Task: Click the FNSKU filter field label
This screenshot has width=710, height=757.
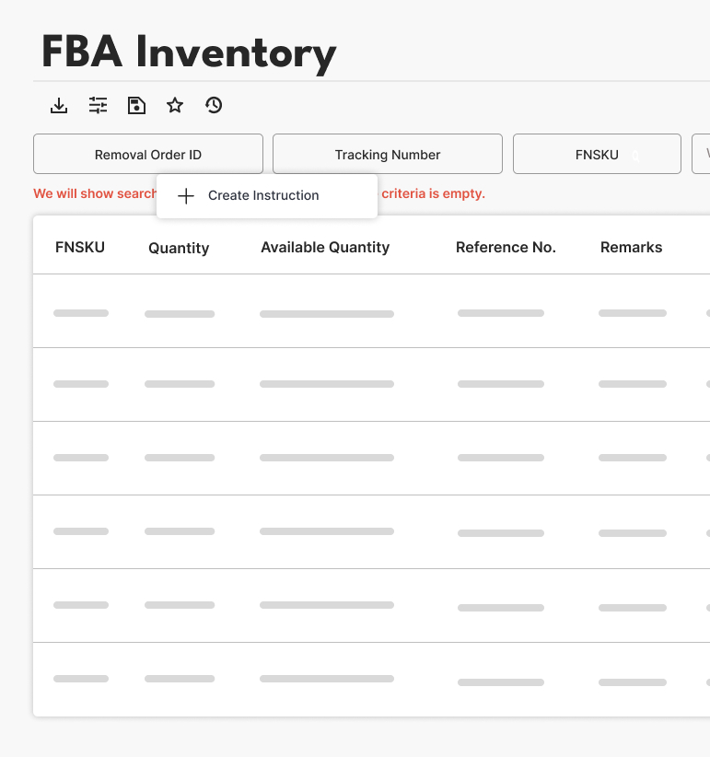Action: (x=596, y=155)
